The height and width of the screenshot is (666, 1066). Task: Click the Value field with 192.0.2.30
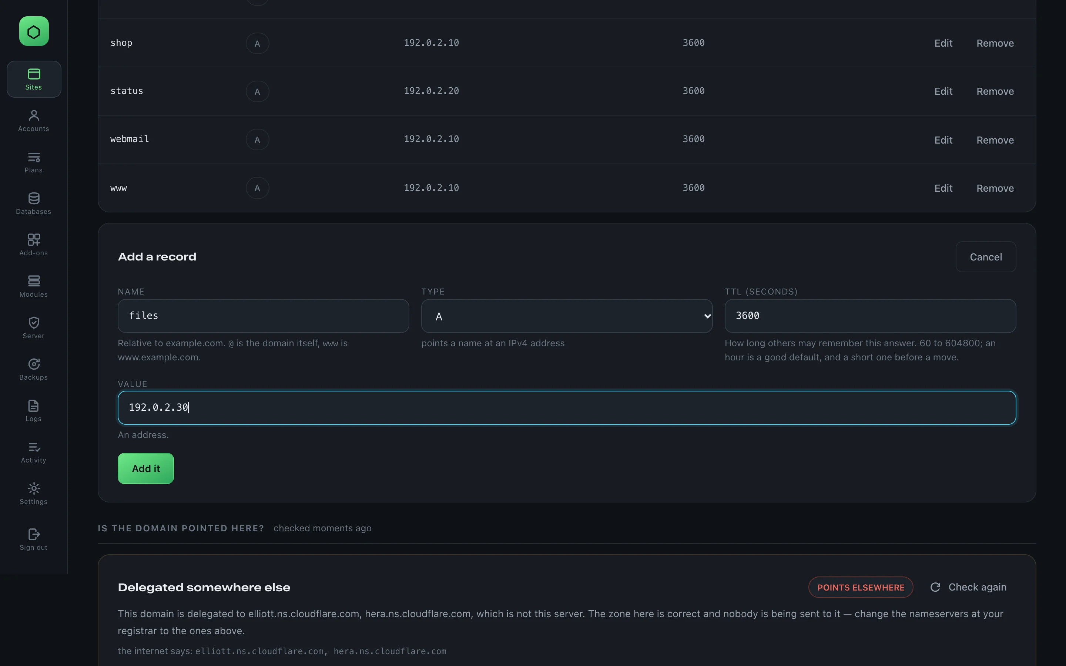(x=566, y=407)
